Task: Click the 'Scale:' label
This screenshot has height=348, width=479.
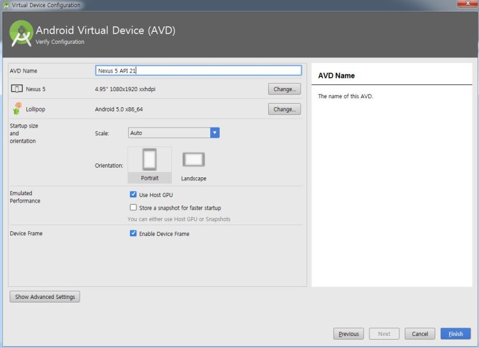Action: [x=102, y=133]
